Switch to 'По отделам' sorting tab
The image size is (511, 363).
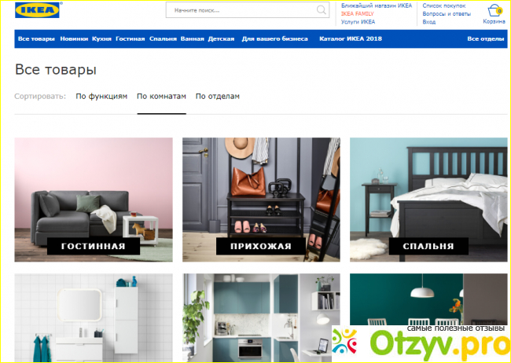click(x=217, y=97)
